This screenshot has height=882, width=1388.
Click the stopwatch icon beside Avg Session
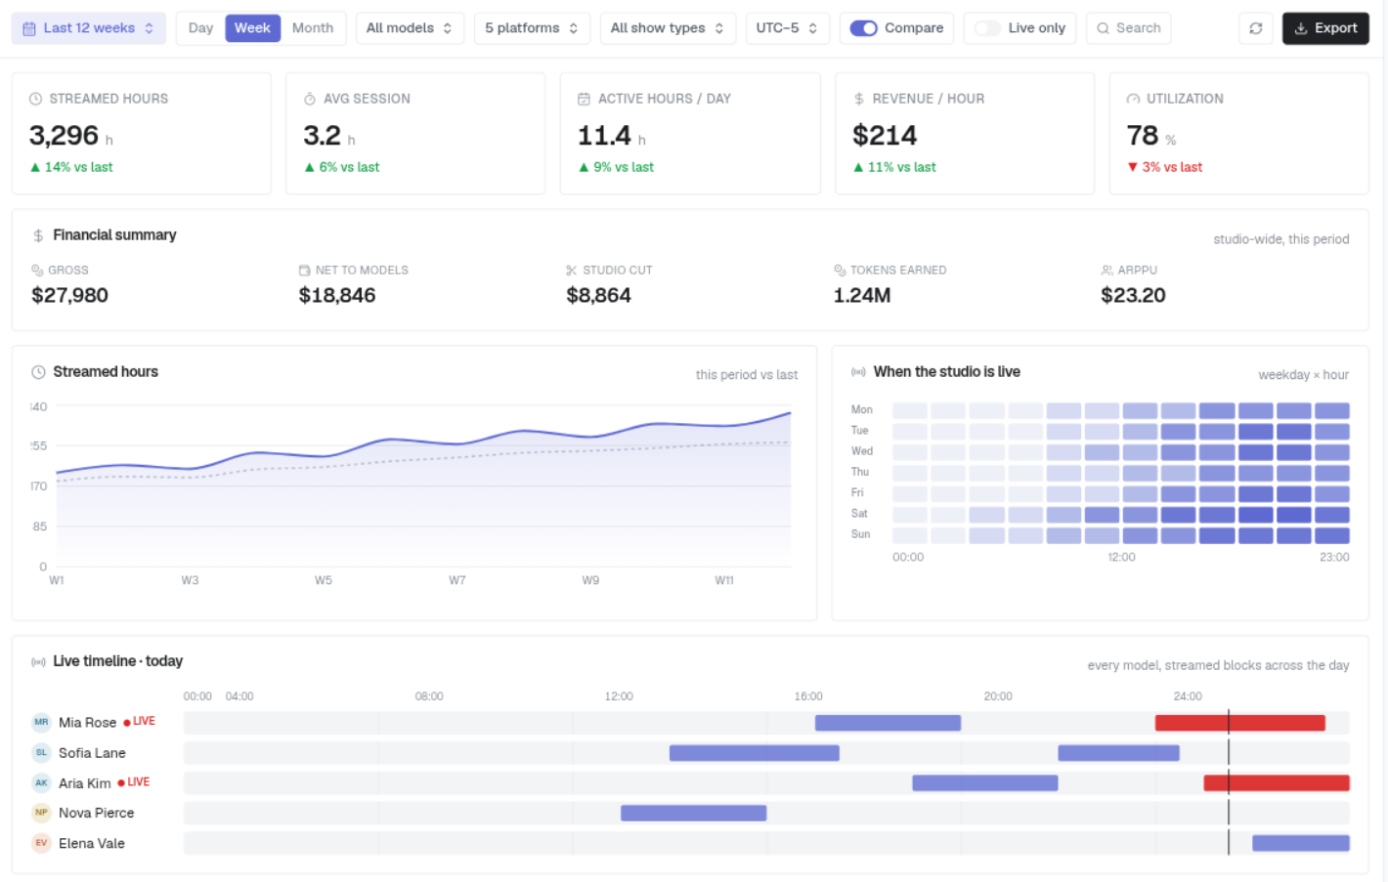310,99
